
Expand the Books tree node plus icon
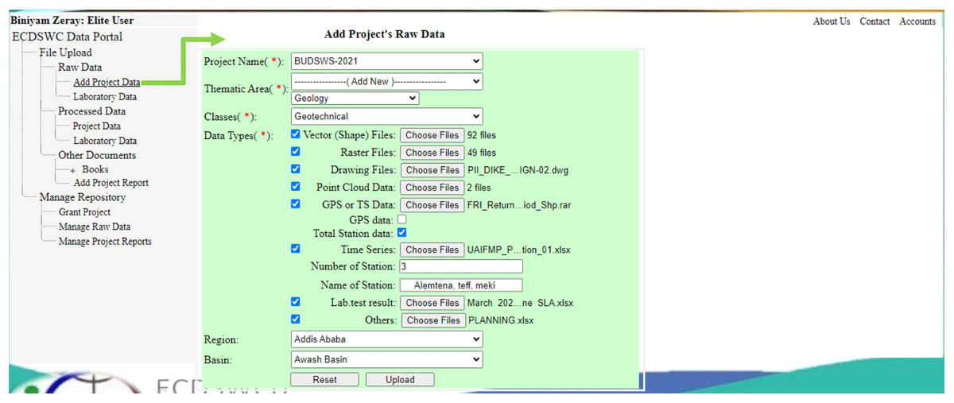pyautogui.click(x=72, y=170)
